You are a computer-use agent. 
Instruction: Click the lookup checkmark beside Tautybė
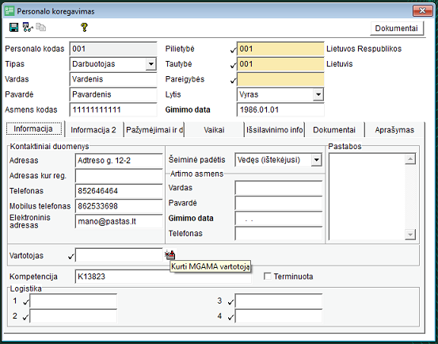(x=233, y=65)
